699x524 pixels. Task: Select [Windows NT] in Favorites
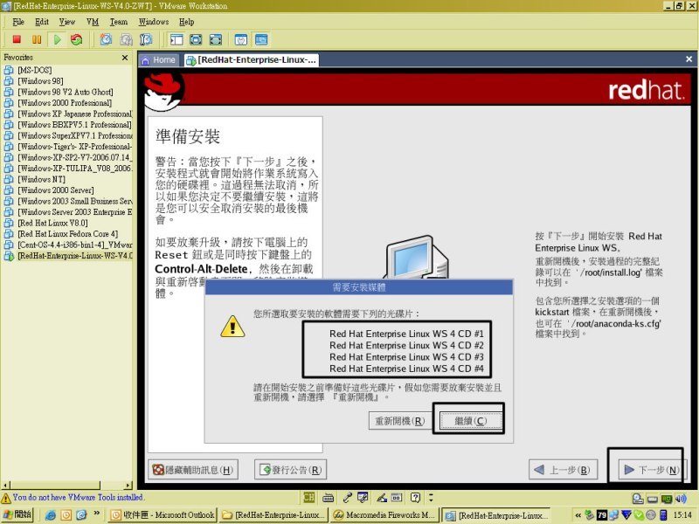click(x=41, y=179)
